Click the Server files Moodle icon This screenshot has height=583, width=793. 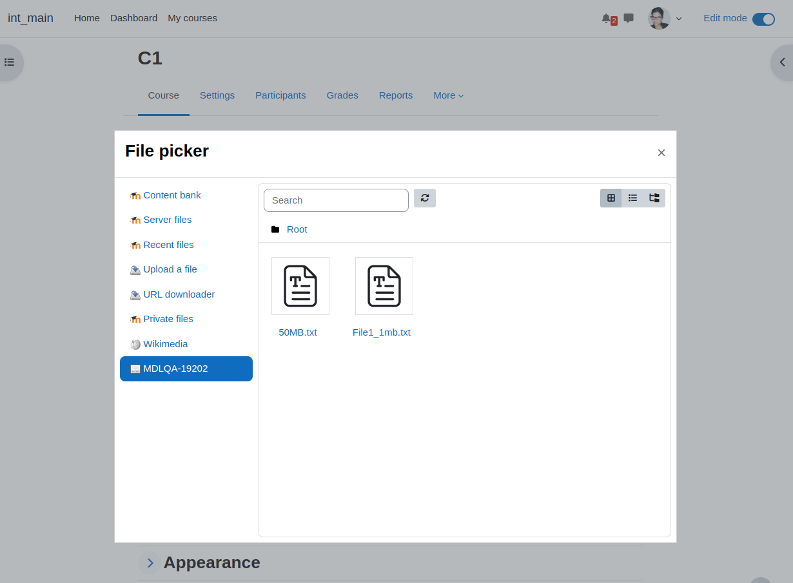[x=135, y=220]
